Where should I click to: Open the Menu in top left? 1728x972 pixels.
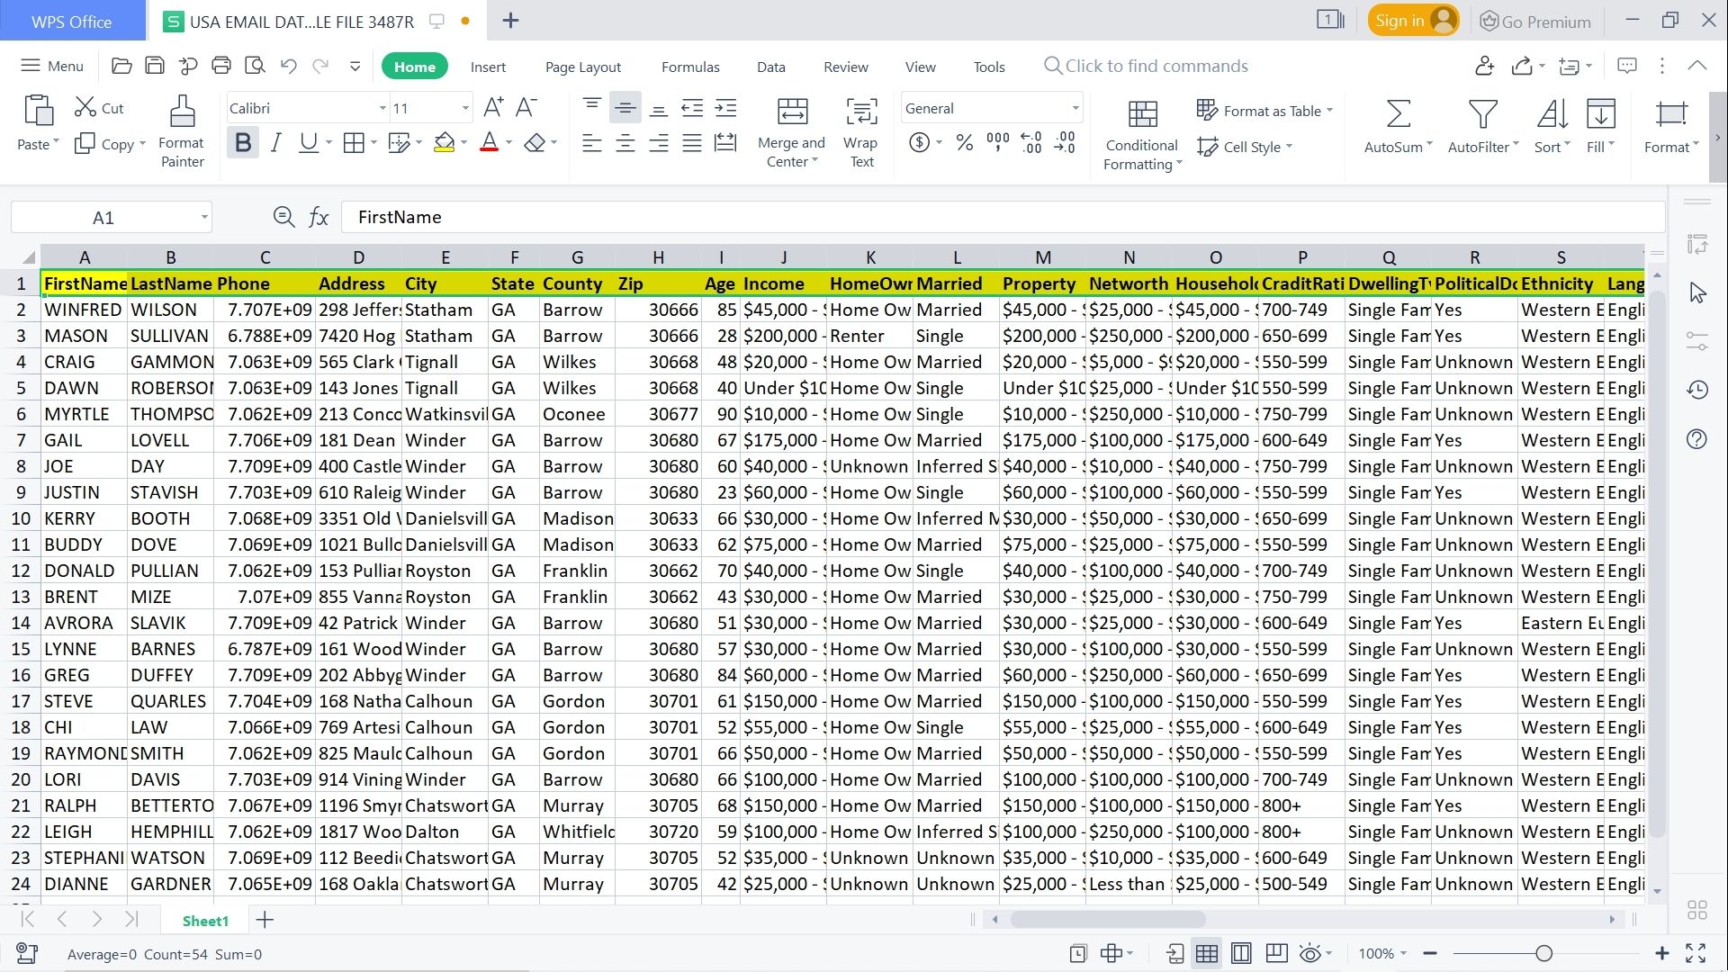pyautogui.click(x=51, y=65)
